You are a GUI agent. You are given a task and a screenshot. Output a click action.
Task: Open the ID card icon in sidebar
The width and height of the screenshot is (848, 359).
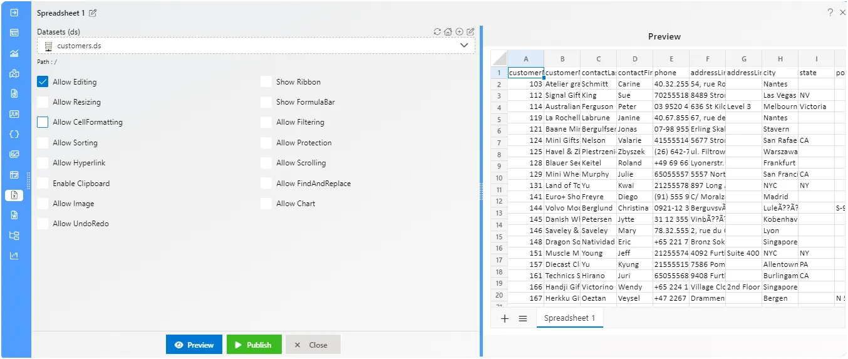(x=14, y=114)
